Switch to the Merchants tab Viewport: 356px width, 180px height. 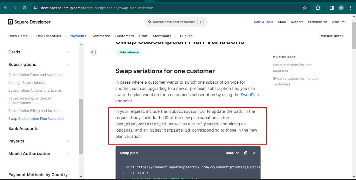click(162, 36)
